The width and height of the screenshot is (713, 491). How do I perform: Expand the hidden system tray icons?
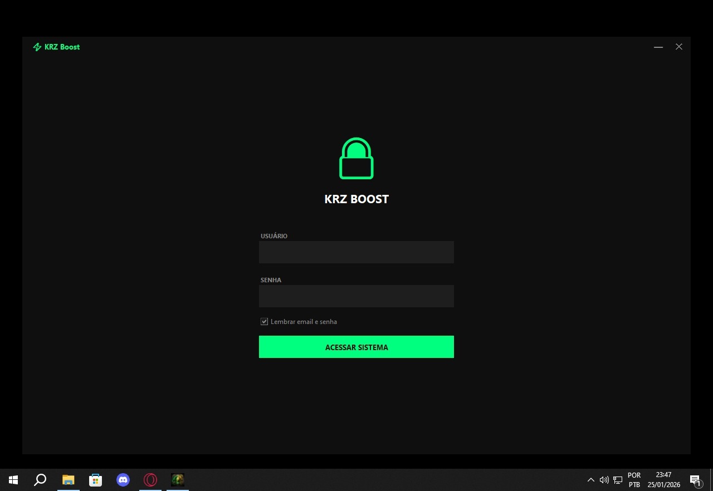pyautogui.click(x=591, y=480)
